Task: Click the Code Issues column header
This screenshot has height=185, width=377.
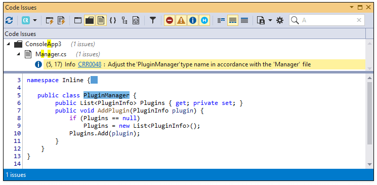Action: coord(185,34)
